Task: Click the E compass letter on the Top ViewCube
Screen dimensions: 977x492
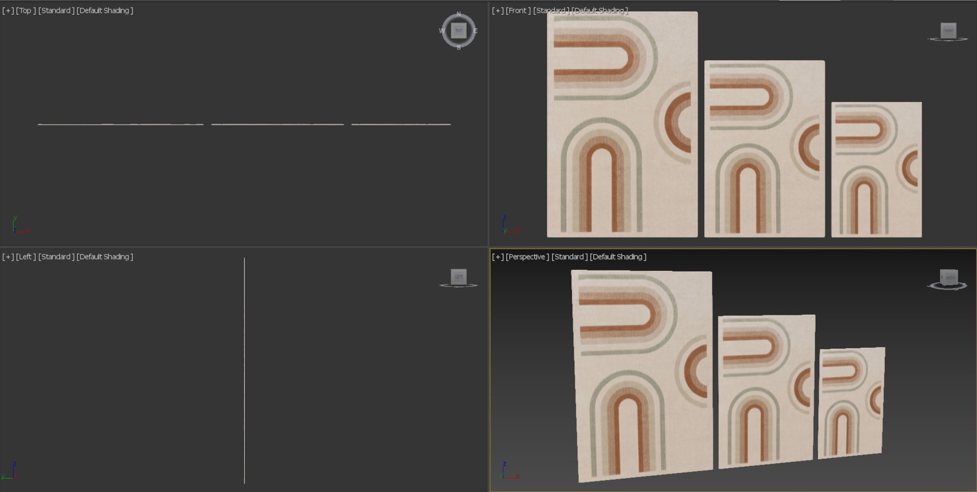Action: 475,30
